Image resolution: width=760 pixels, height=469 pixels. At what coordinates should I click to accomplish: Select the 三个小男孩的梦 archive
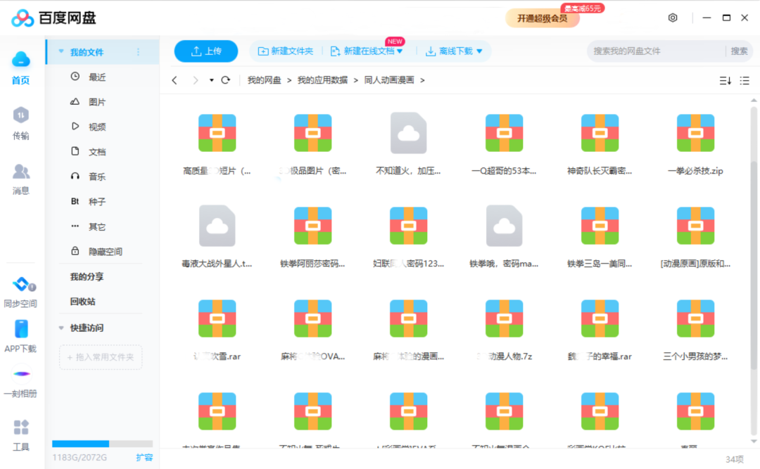point(695,330)
